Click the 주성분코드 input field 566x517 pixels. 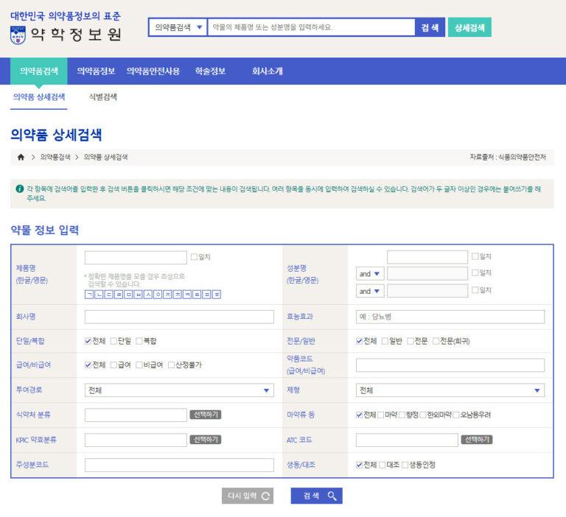(x=179, y=465)
